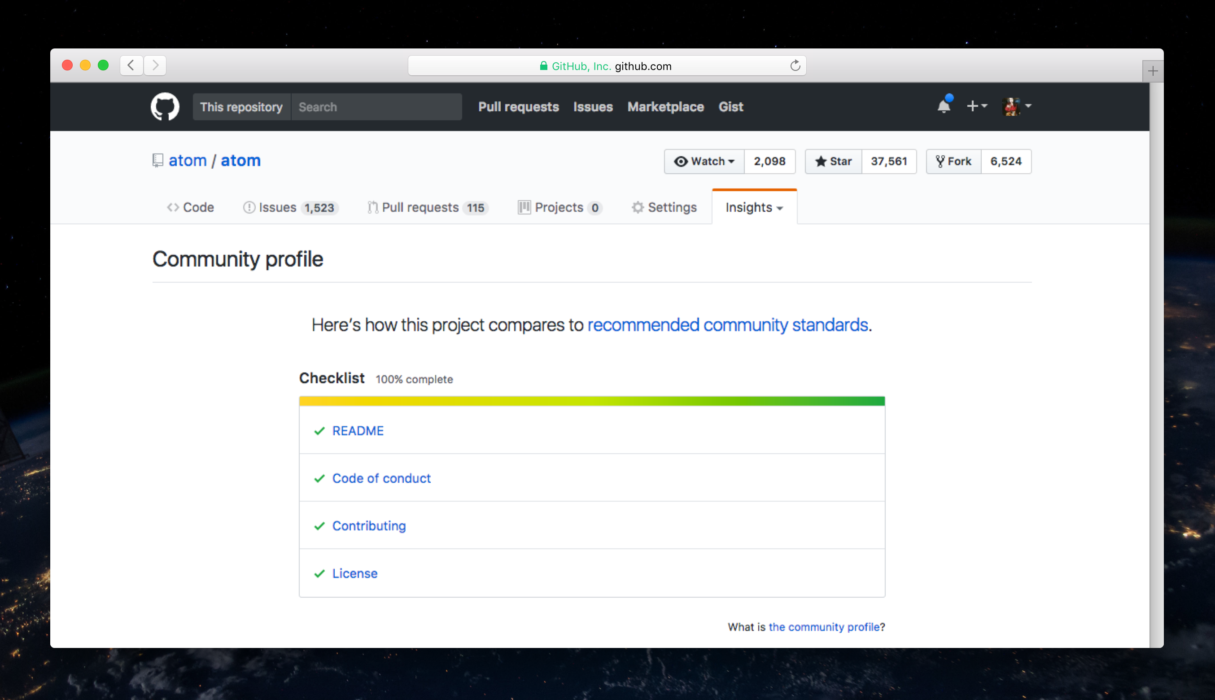The height and width of the screenshot is (700, 1215).
Task: Go forward with the browser forward arrow
Action: [155, 66]
